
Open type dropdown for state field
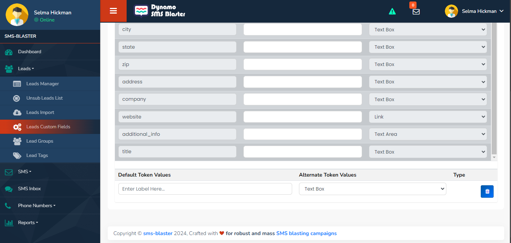(428, 47)
